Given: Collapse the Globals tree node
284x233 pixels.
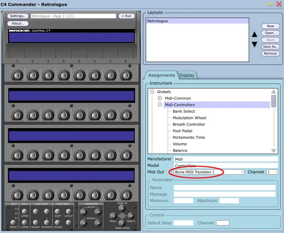Looking at the screenshot, I should 152,91.
